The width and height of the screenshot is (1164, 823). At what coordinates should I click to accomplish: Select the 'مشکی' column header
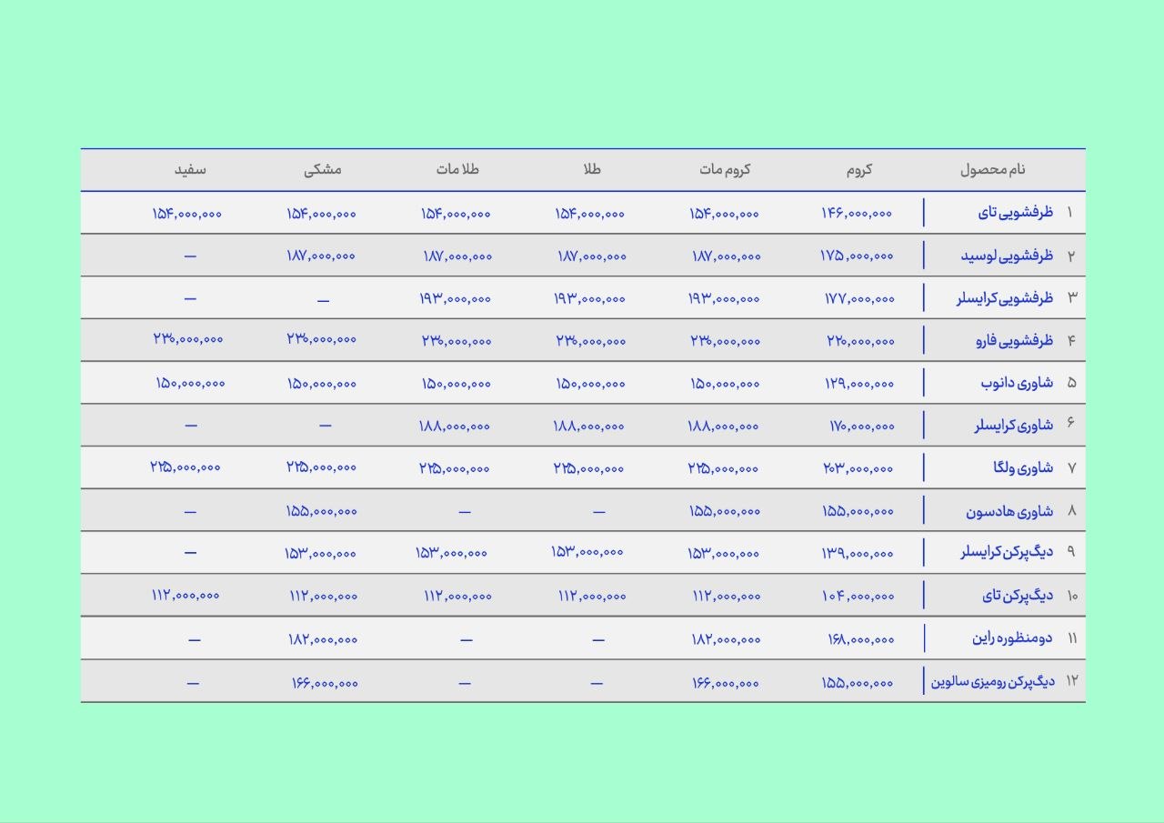coord(323,170)
